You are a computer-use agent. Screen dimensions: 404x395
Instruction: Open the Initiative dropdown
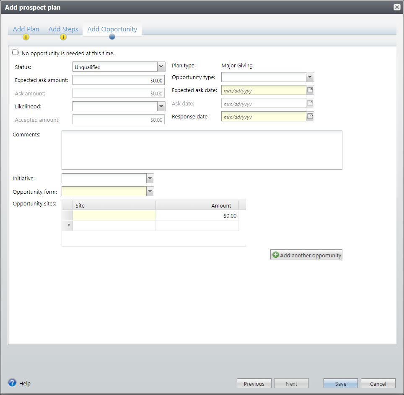pos(150,178)
